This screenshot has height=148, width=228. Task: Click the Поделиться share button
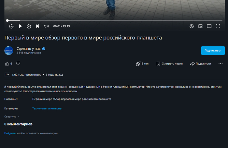click(x=200, y=64)
